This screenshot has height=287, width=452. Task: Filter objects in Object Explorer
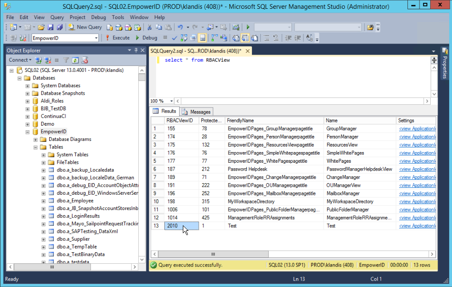pos(66,61)
